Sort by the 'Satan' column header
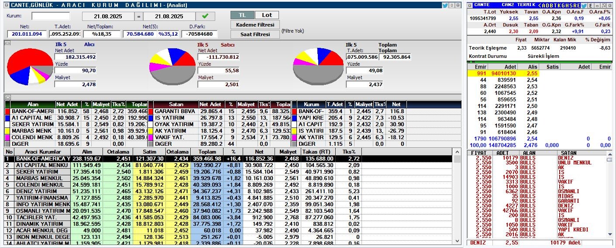 [176, 105]
